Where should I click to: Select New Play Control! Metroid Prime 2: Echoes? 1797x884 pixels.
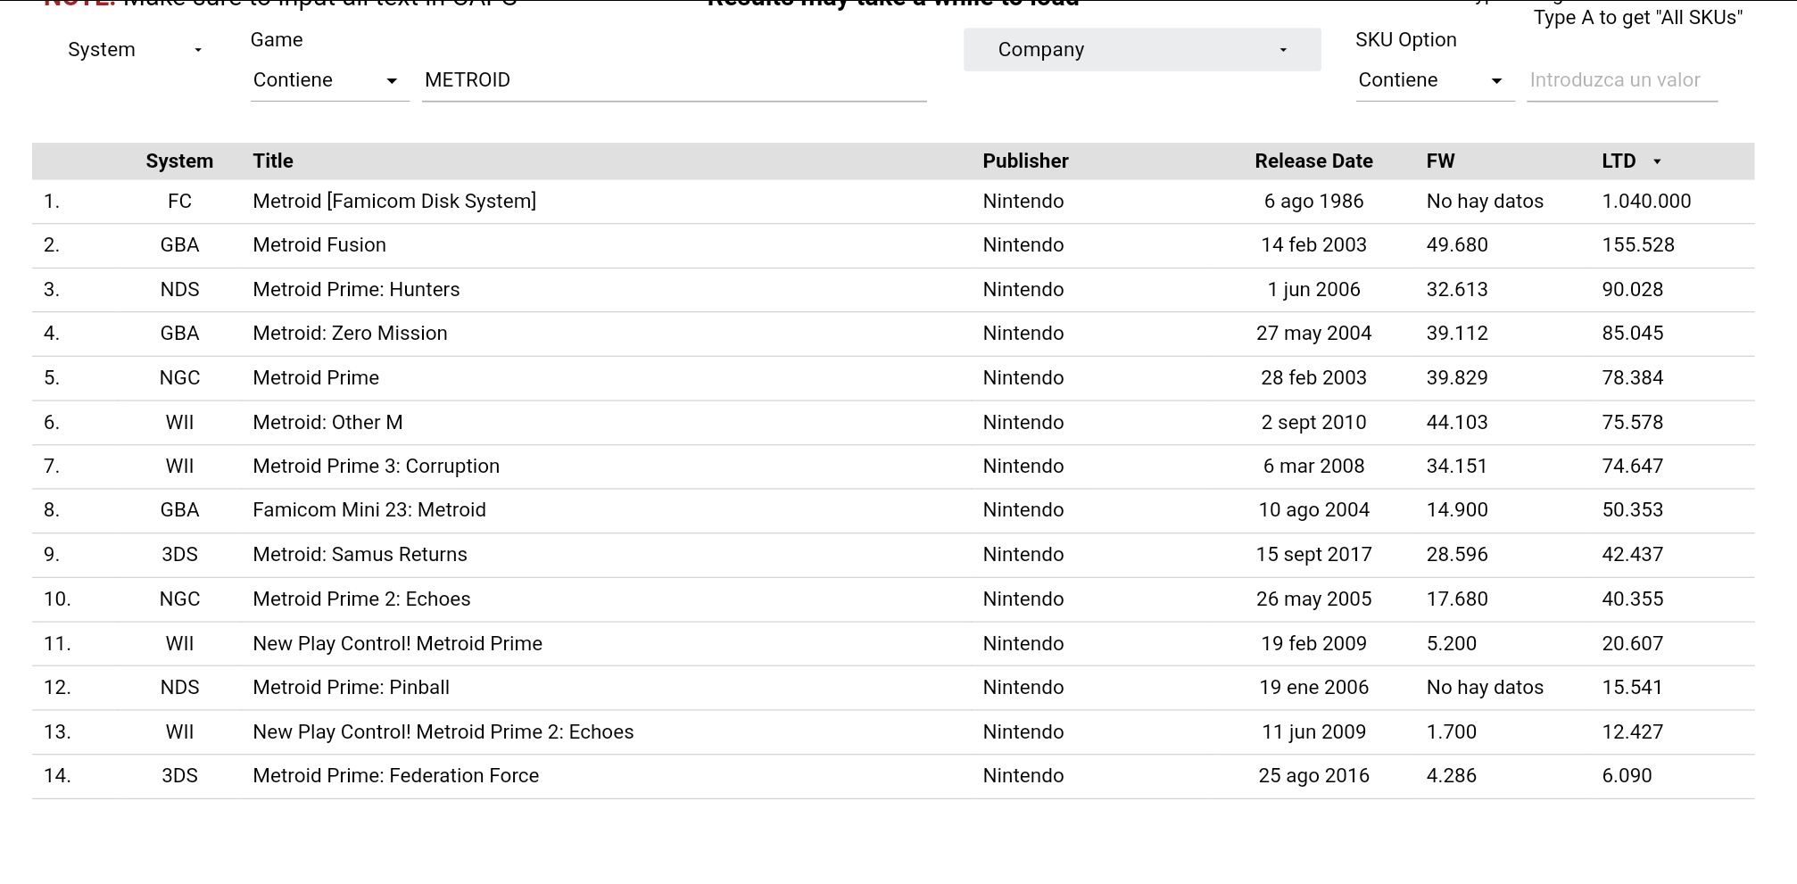[443, 732]
